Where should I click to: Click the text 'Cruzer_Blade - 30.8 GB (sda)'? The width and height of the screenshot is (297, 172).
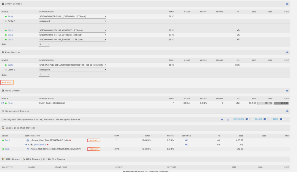coord(52,103)
